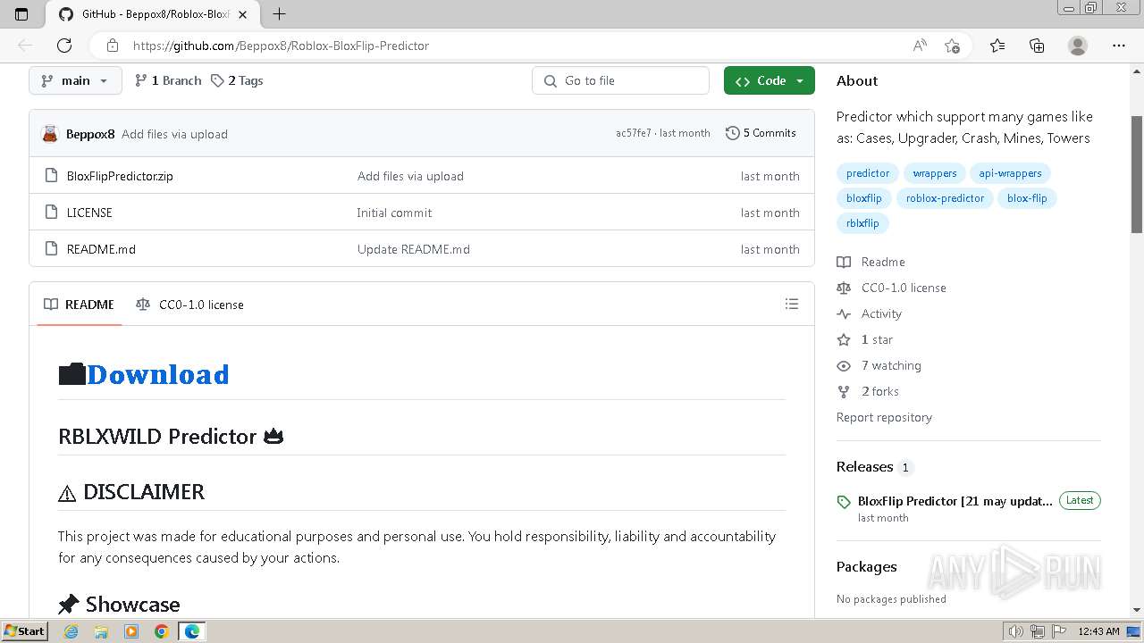
Task: Click the file icon beside README.md
Action: coord(51,249)
